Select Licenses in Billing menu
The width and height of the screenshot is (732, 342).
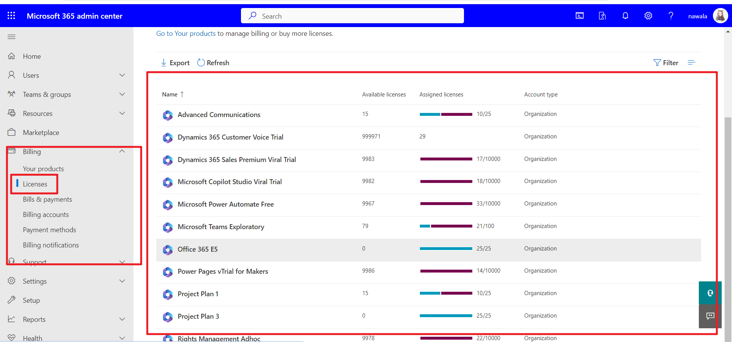tap(35, 184)
